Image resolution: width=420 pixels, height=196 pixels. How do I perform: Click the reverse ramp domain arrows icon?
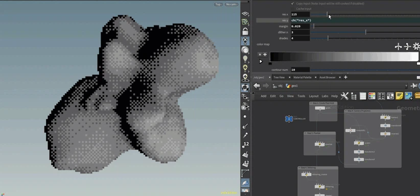[399, 46]
